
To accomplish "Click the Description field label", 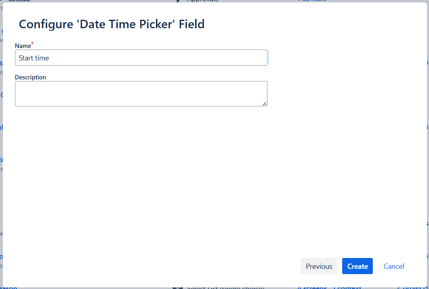I will tap(30, 77).
